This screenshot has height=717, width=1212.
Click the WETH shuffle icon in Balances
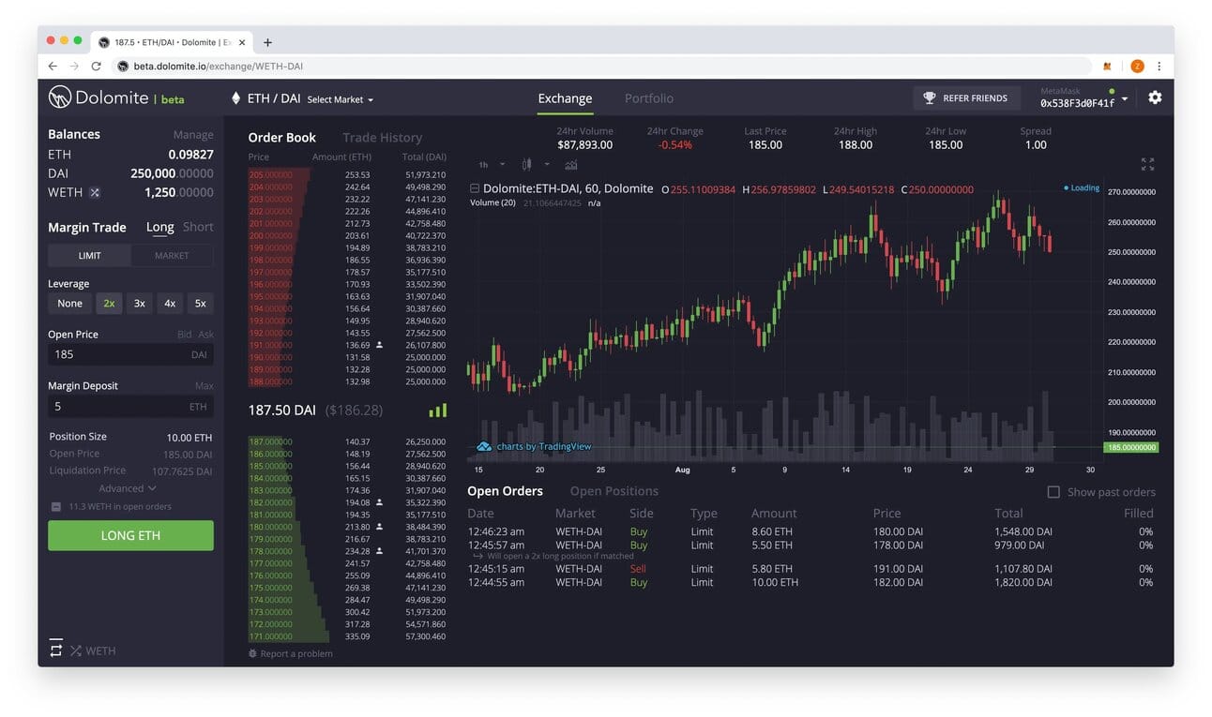pyautogui.click(x=95, y=193)
